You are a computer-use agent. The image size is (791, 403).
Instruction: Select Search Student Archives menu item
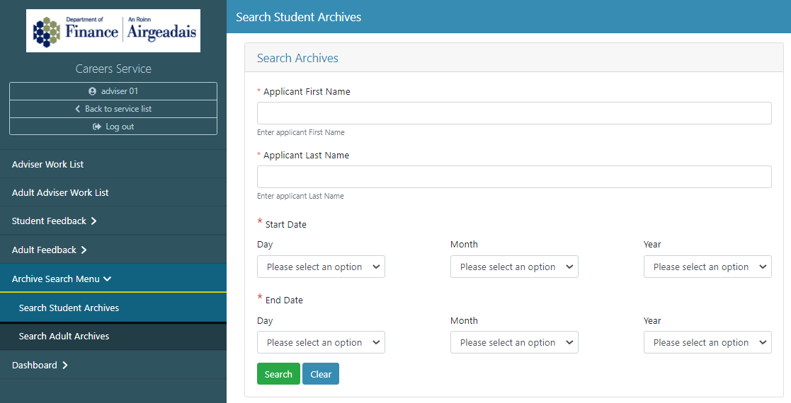[x=113, y=308]
